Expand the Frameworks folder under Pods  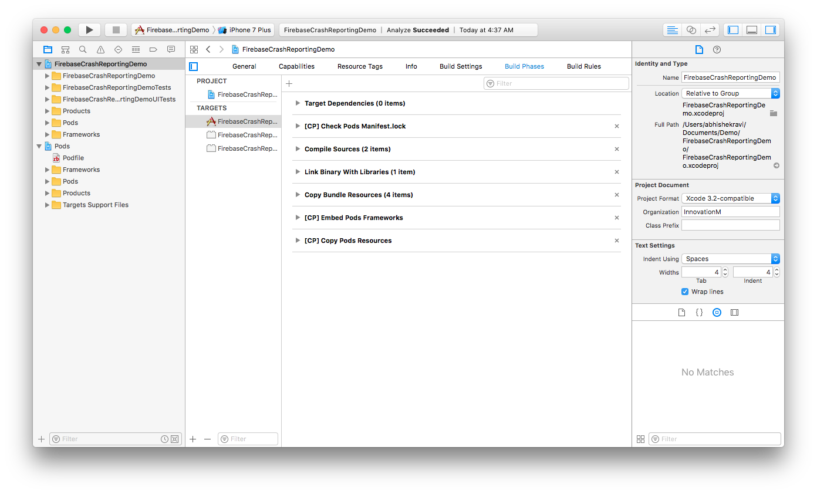tap(48, 170)
